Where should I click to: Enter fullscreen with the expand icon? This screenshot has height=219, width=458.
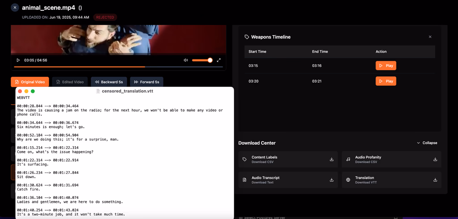(219, 60)
